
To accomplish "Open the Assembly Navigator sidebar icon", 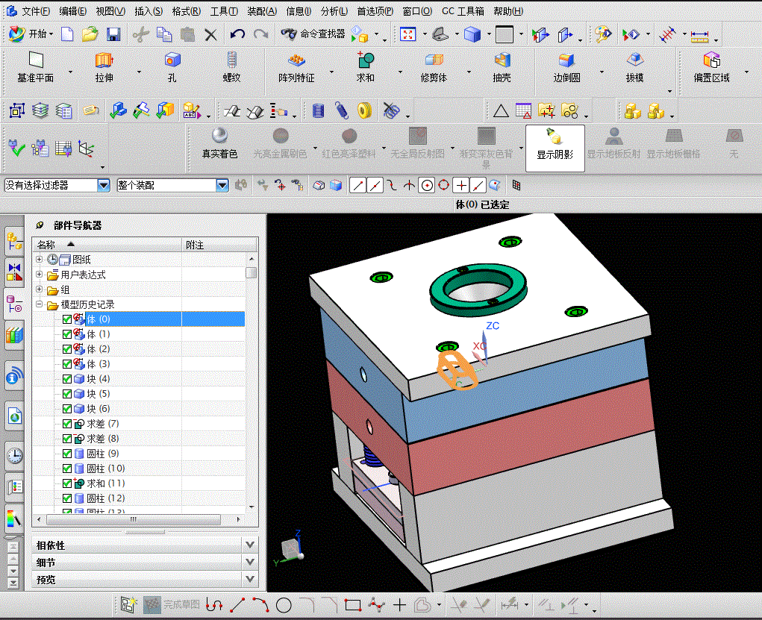I will point(14,241).
